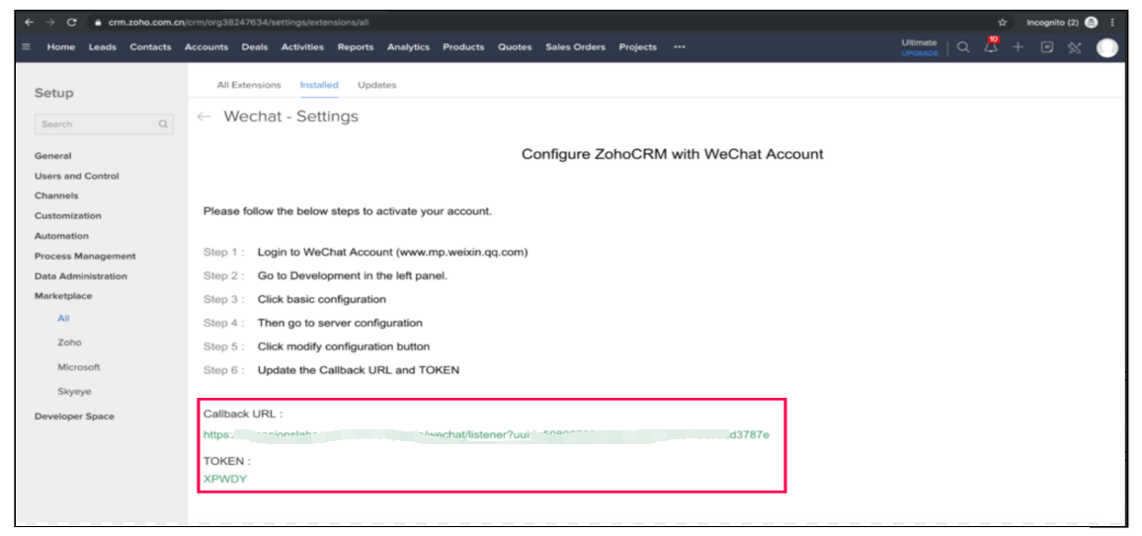
Task: Open the Leads module
Action: click(102, 47)
